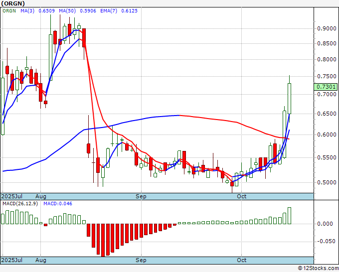Click the 0.7500 price axis label
Viewport: 339px width, 272px height.
click(x=327, y=76)
